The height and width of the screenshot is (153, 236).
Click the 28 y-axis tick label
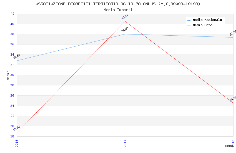[12, 85]
